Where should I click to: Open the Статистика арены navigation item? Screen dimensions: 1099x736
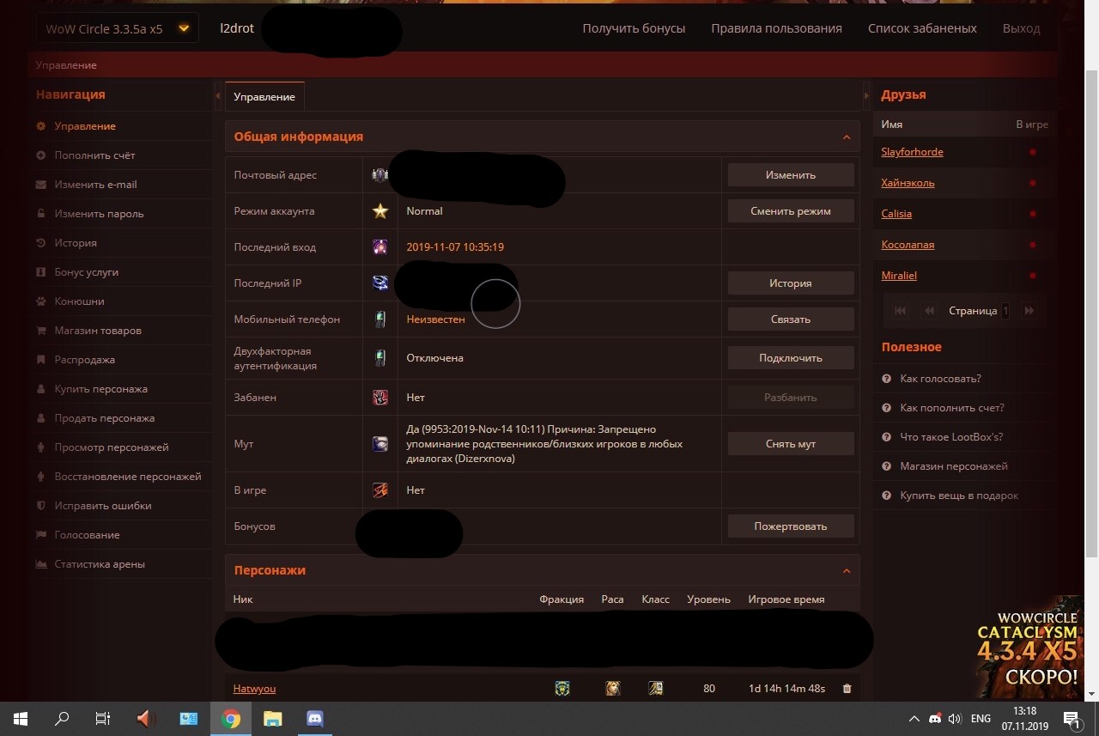pyautogui.click(x=100, y=564)
